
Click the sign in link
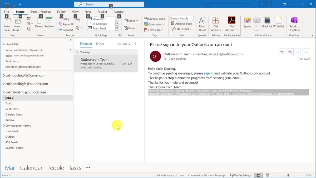click(209, 73)
